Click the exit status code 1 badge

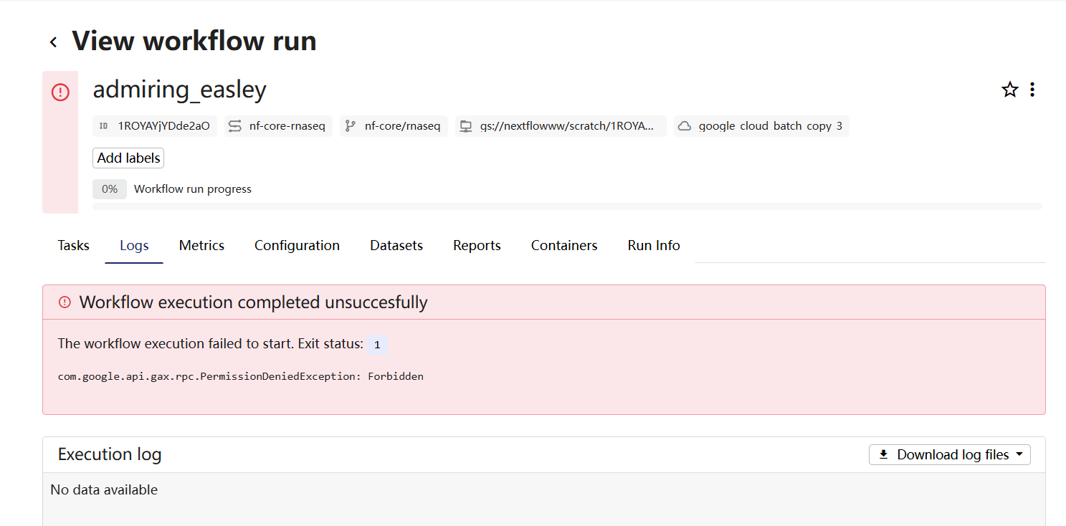[377, 345]
